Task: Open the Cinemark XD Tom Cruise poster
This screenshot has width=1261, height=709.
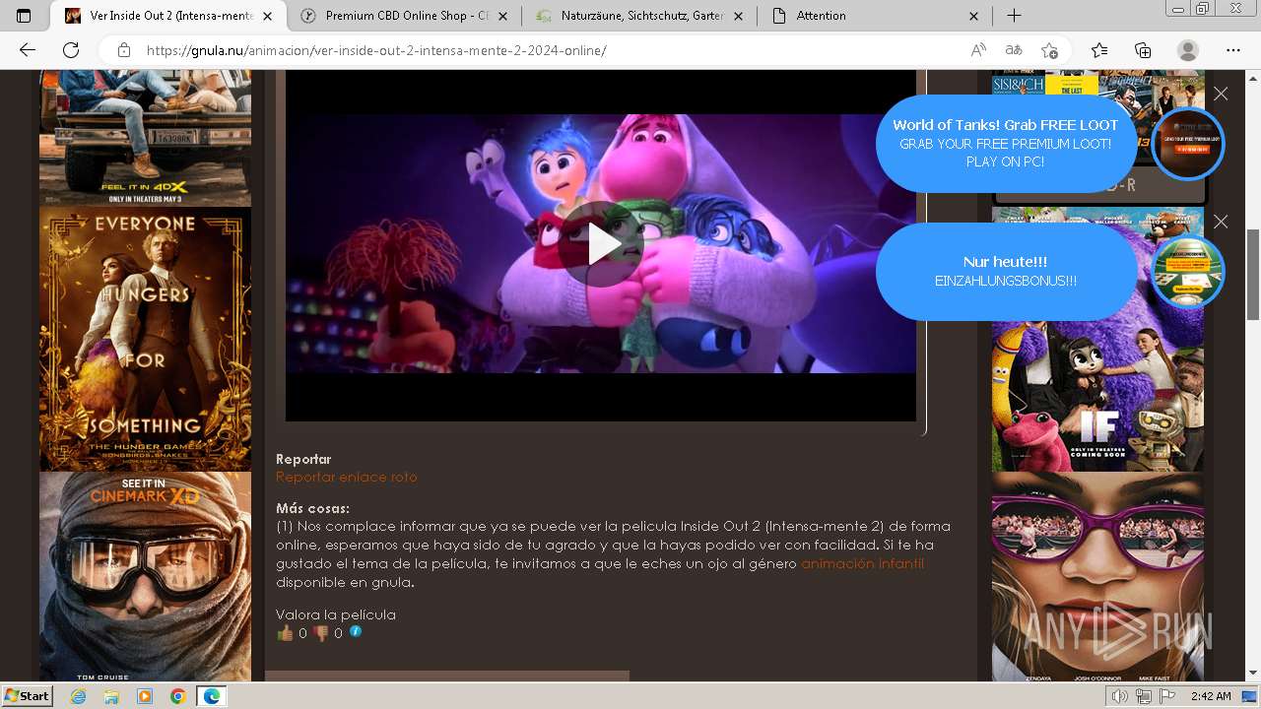Action: [x=145, y=577]
